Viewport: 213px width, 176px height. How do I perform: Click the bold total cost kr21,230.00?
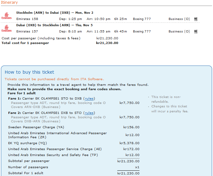point(107,43)
